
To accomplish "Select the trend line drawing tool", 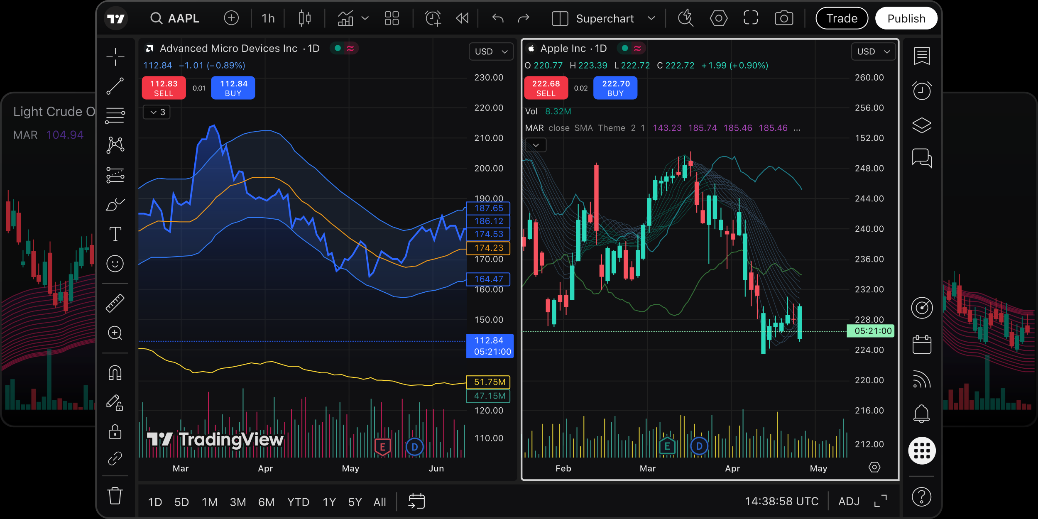I will 115,86.
